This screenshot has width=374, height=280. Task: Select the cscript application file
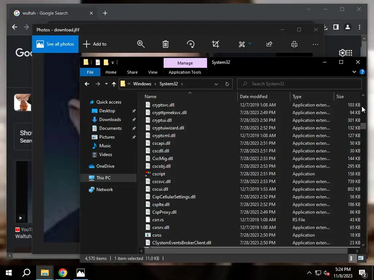click(159, 174)
